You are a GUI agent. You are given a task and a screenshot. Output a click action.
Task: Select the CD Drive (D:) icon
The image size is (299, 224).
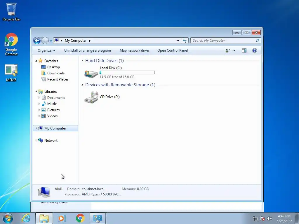[91, 97]
